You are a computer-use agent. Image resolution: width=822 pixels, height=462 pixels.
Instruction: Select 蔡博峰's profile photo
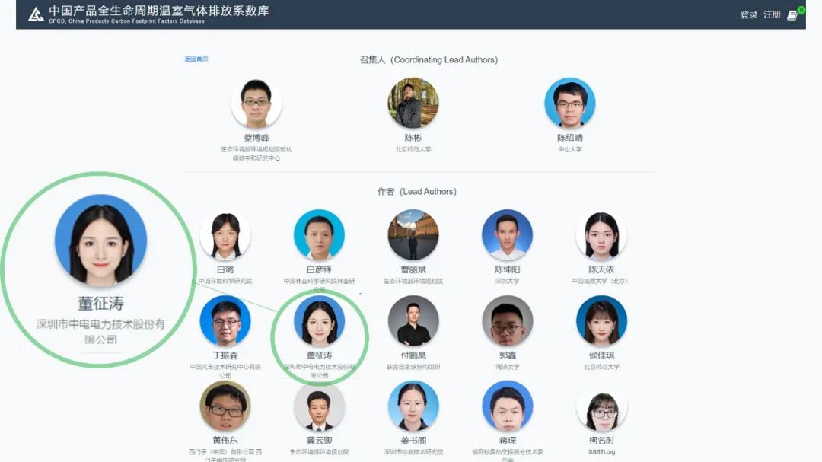256,104
